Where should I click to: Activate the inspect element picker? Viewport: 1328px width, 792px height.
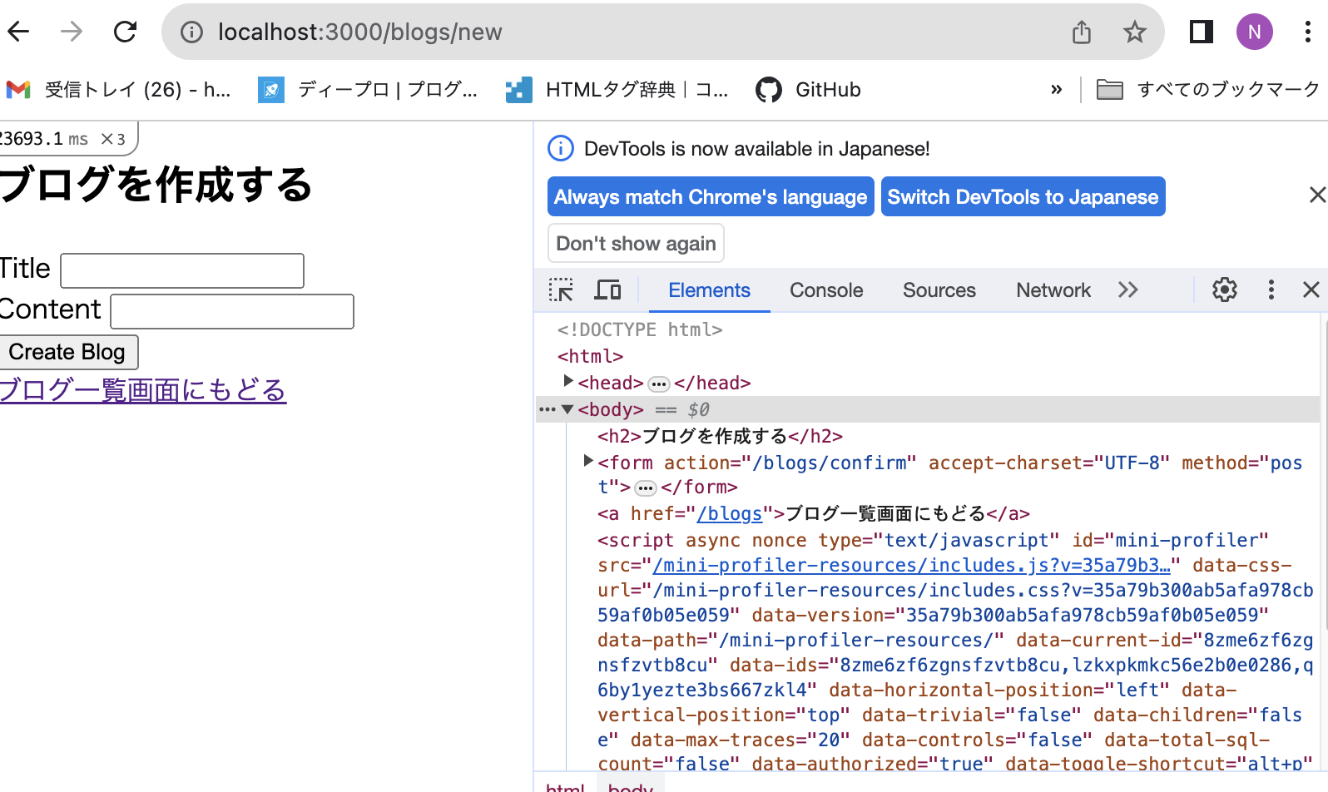561,290
